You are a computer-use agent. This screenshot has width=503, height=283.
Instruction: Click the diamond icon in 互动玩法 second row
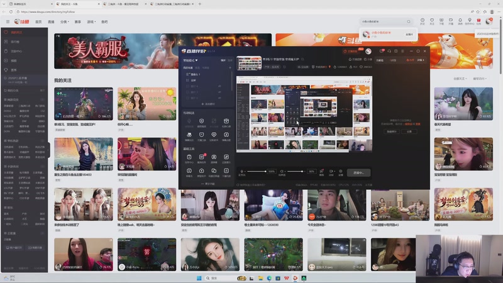[x=214, y=135]
